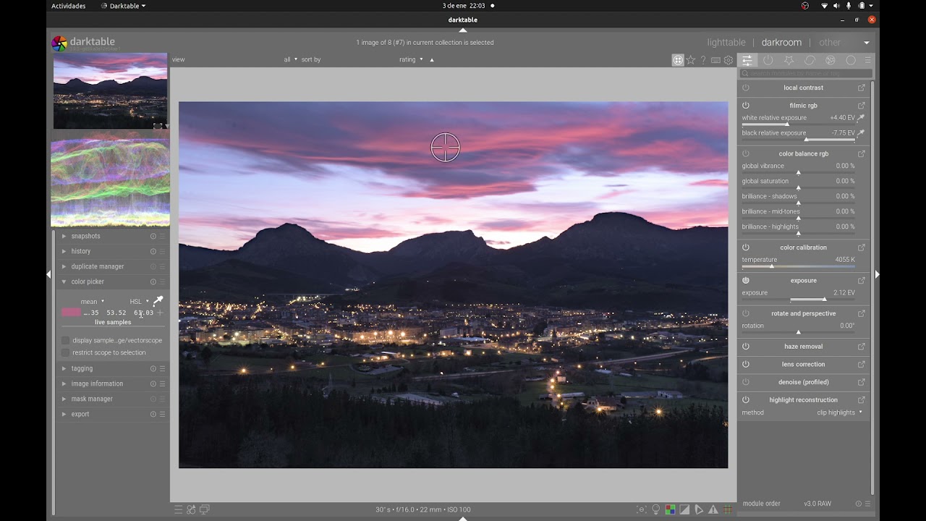Toggle the ISO 12646 color assessment lightbulb
This screenshot has width=926, height=521.
point(655,509)
